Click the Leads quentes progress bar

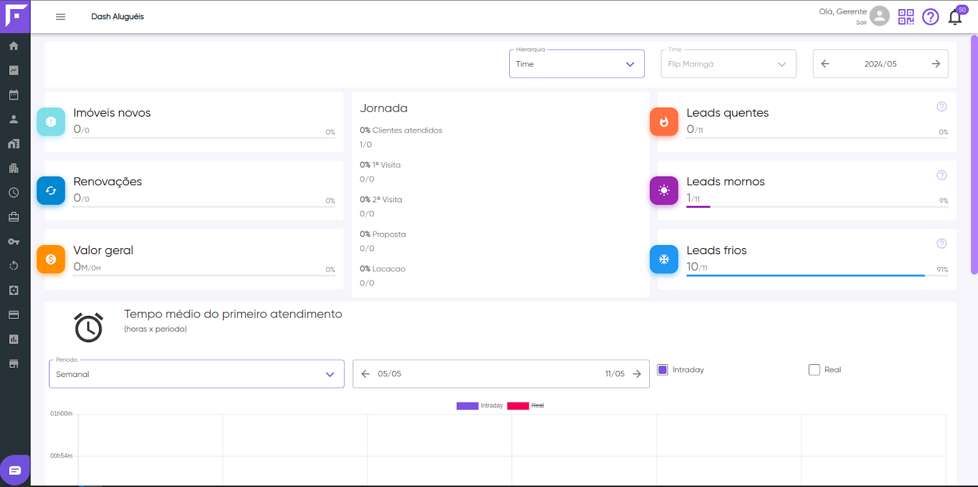817,138
